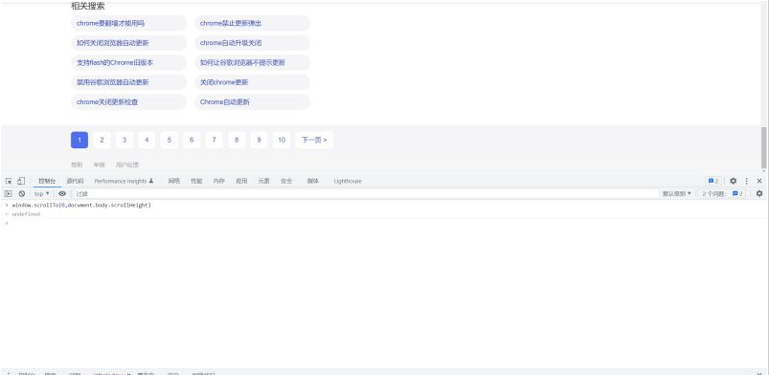Open the 用户反馈 footer link
Screen dimensions: 769x375
(127, 165)
